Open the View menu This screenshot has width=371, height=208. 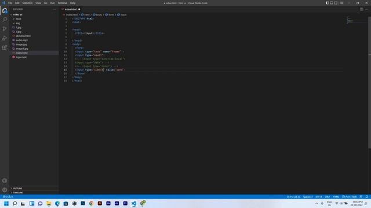click(x=38, y=3)
